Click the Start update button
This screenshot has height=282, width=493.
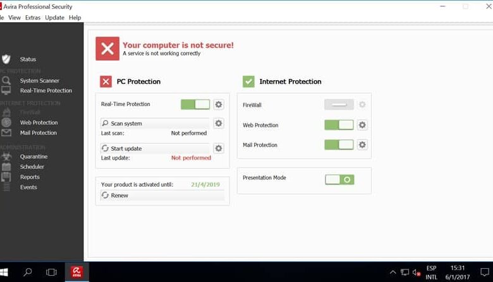155,148
